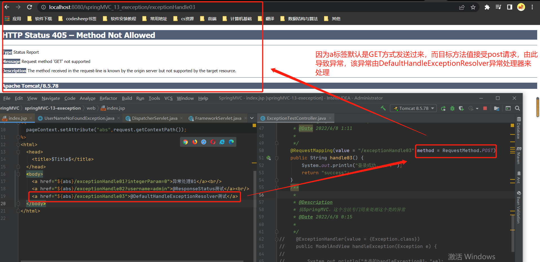The width and height of the screenshot is (540, 262).
Task: Reload the browser page
Action: click(x=30, y=7)
